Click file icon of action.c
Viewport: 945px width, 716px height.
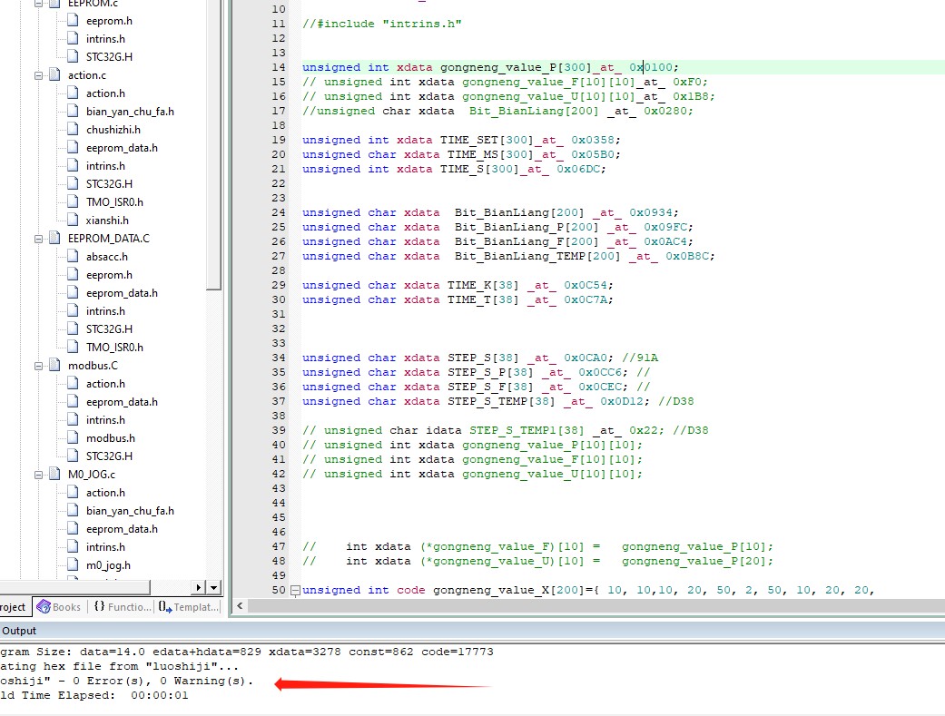54,74
